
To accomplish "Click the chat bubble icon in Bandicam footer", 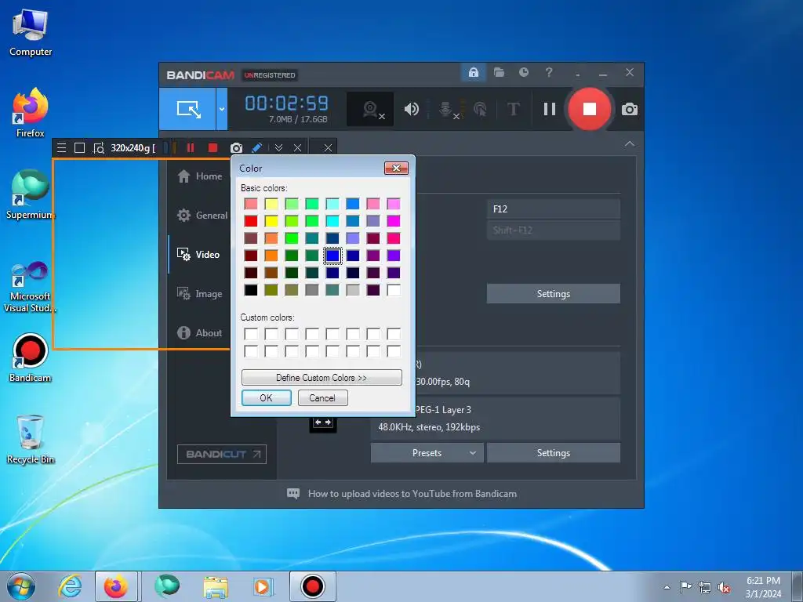I will 293,494.
